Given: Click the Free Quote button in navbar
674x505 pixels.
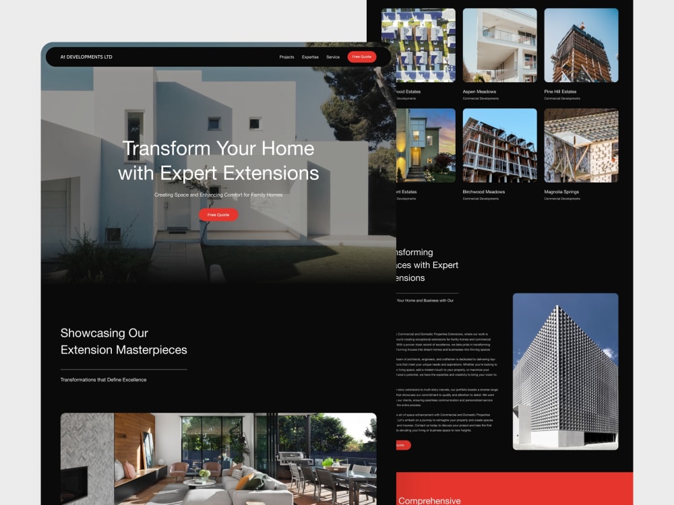Looking at the screenshot, I should [x=361, y=57].
